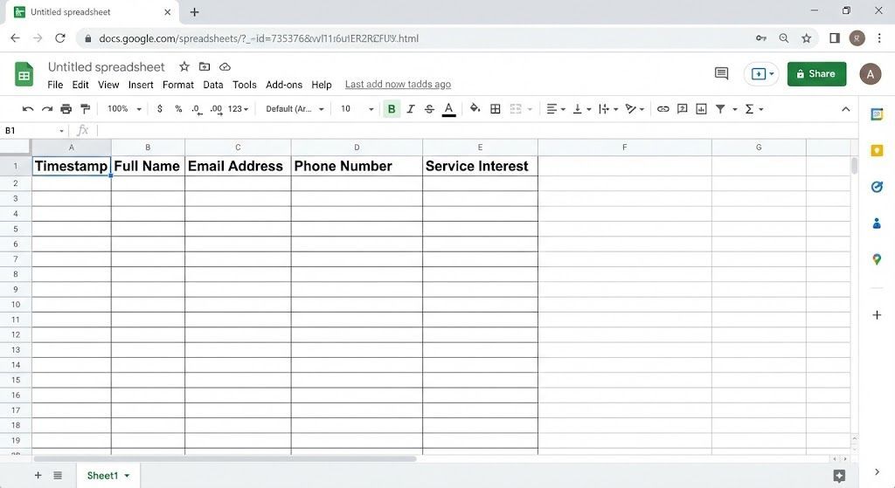Viewport: 895px width, 488px height.
Task: Open functions sigma menu
Action: [753, 109]
